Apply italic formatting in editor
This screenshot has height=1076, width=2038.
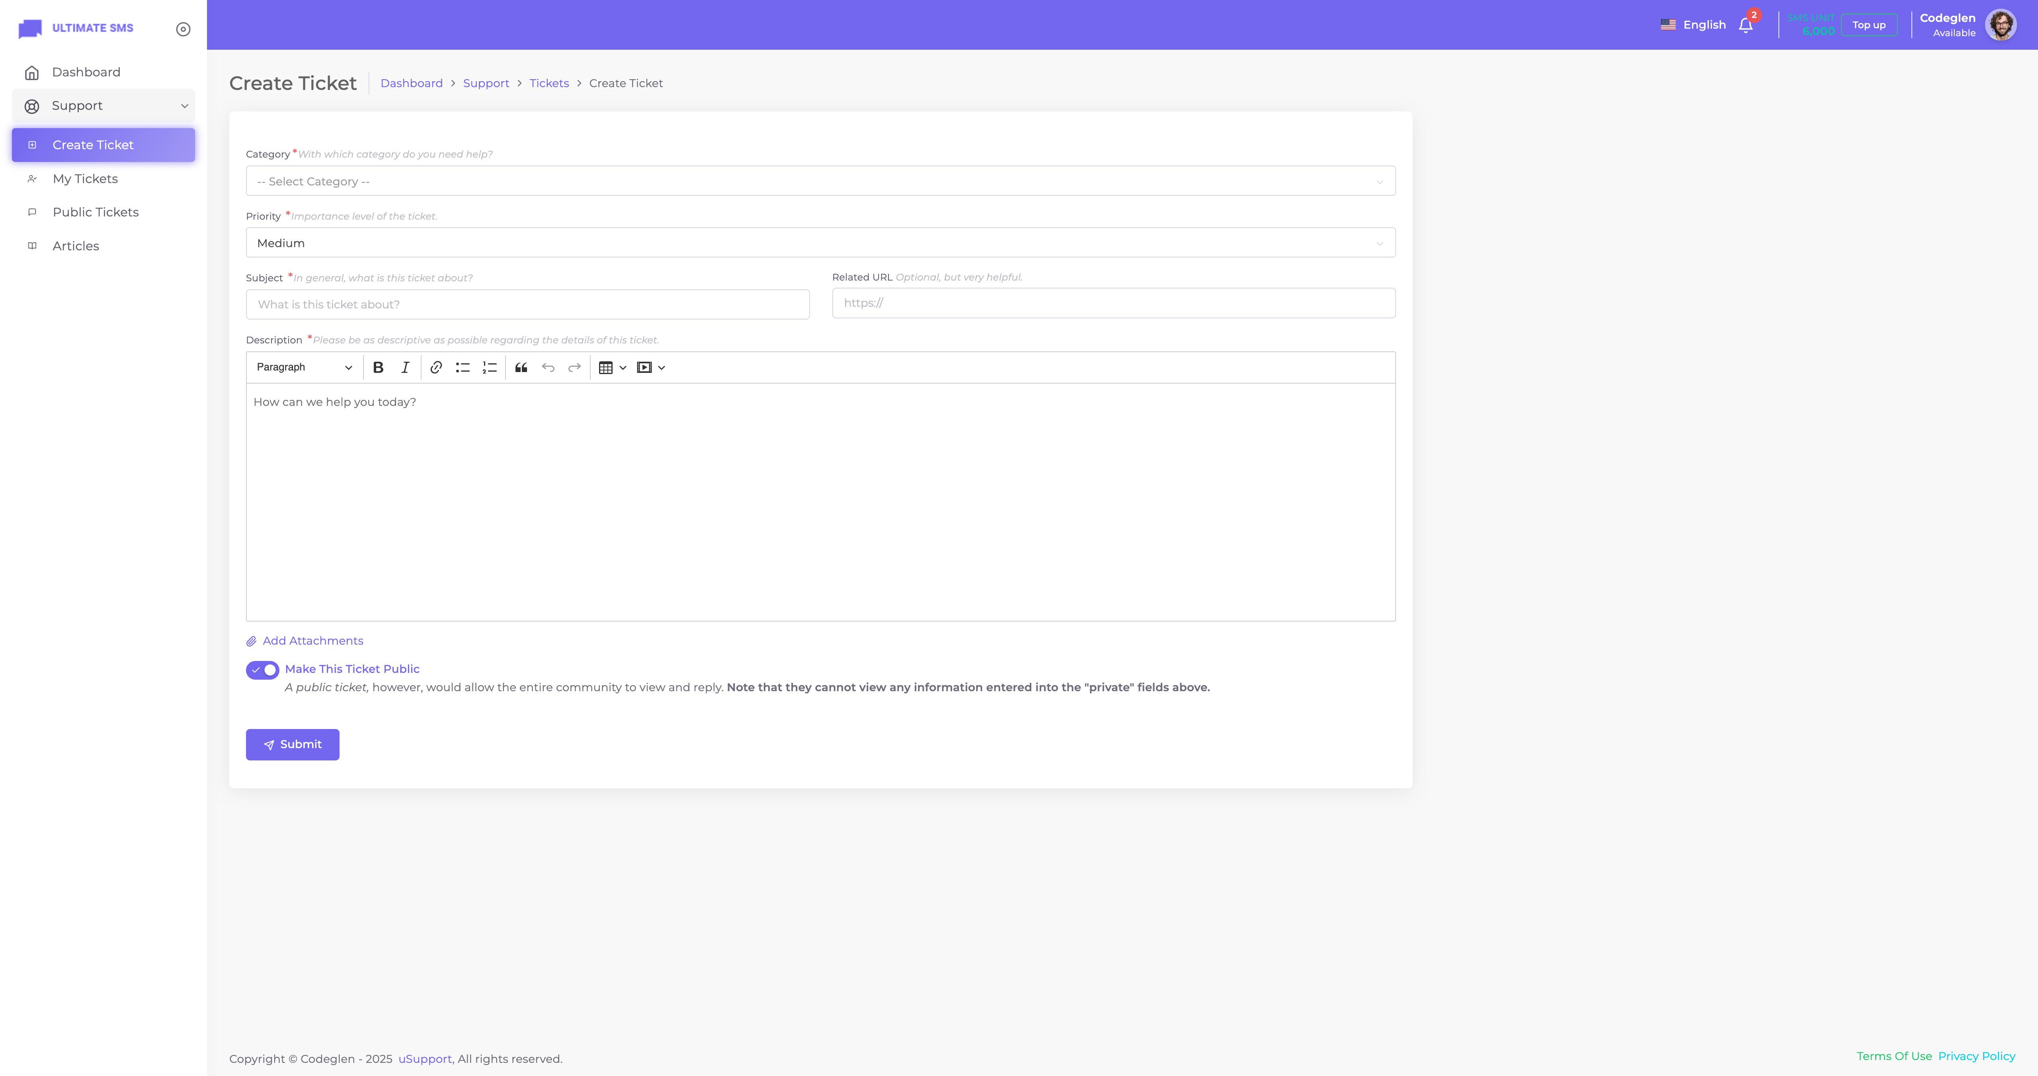point(405,367)
